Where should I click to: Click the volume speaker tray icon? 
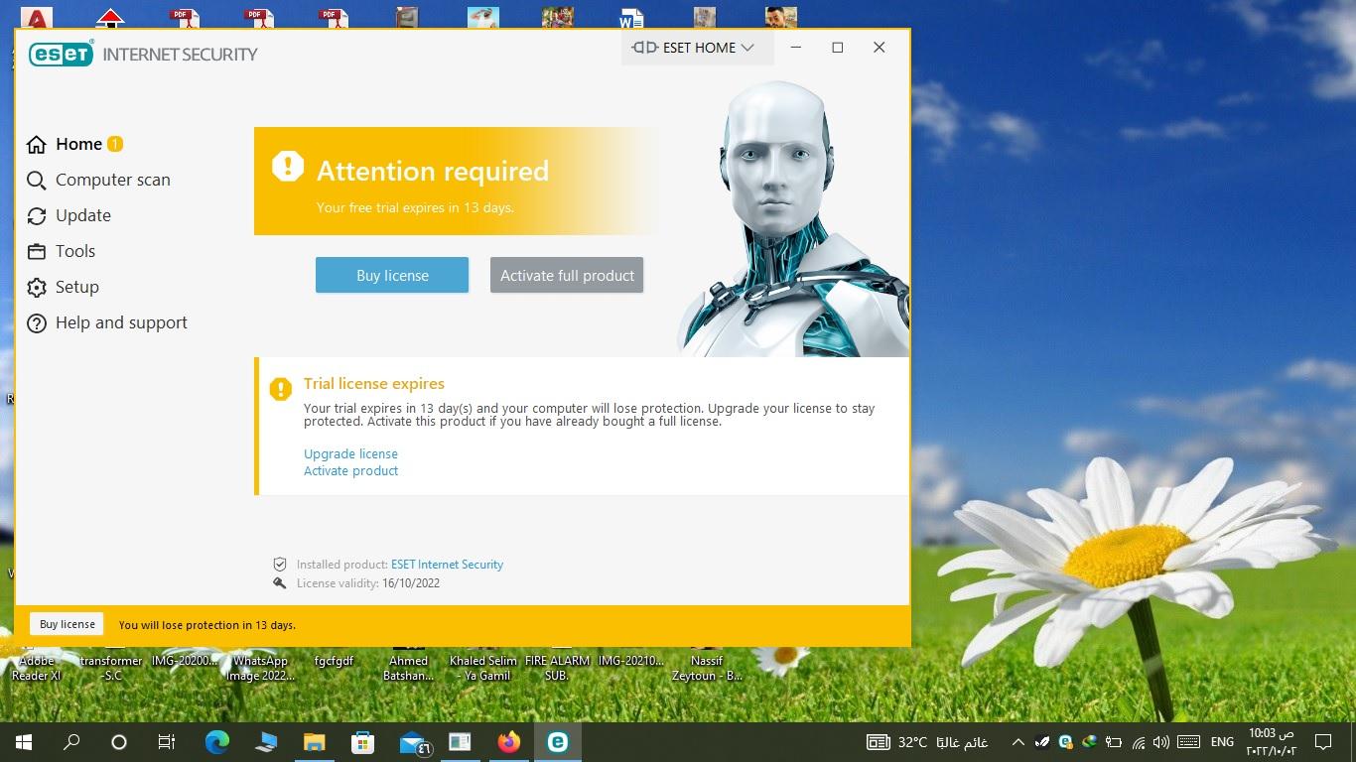[x=1160, y=742]
